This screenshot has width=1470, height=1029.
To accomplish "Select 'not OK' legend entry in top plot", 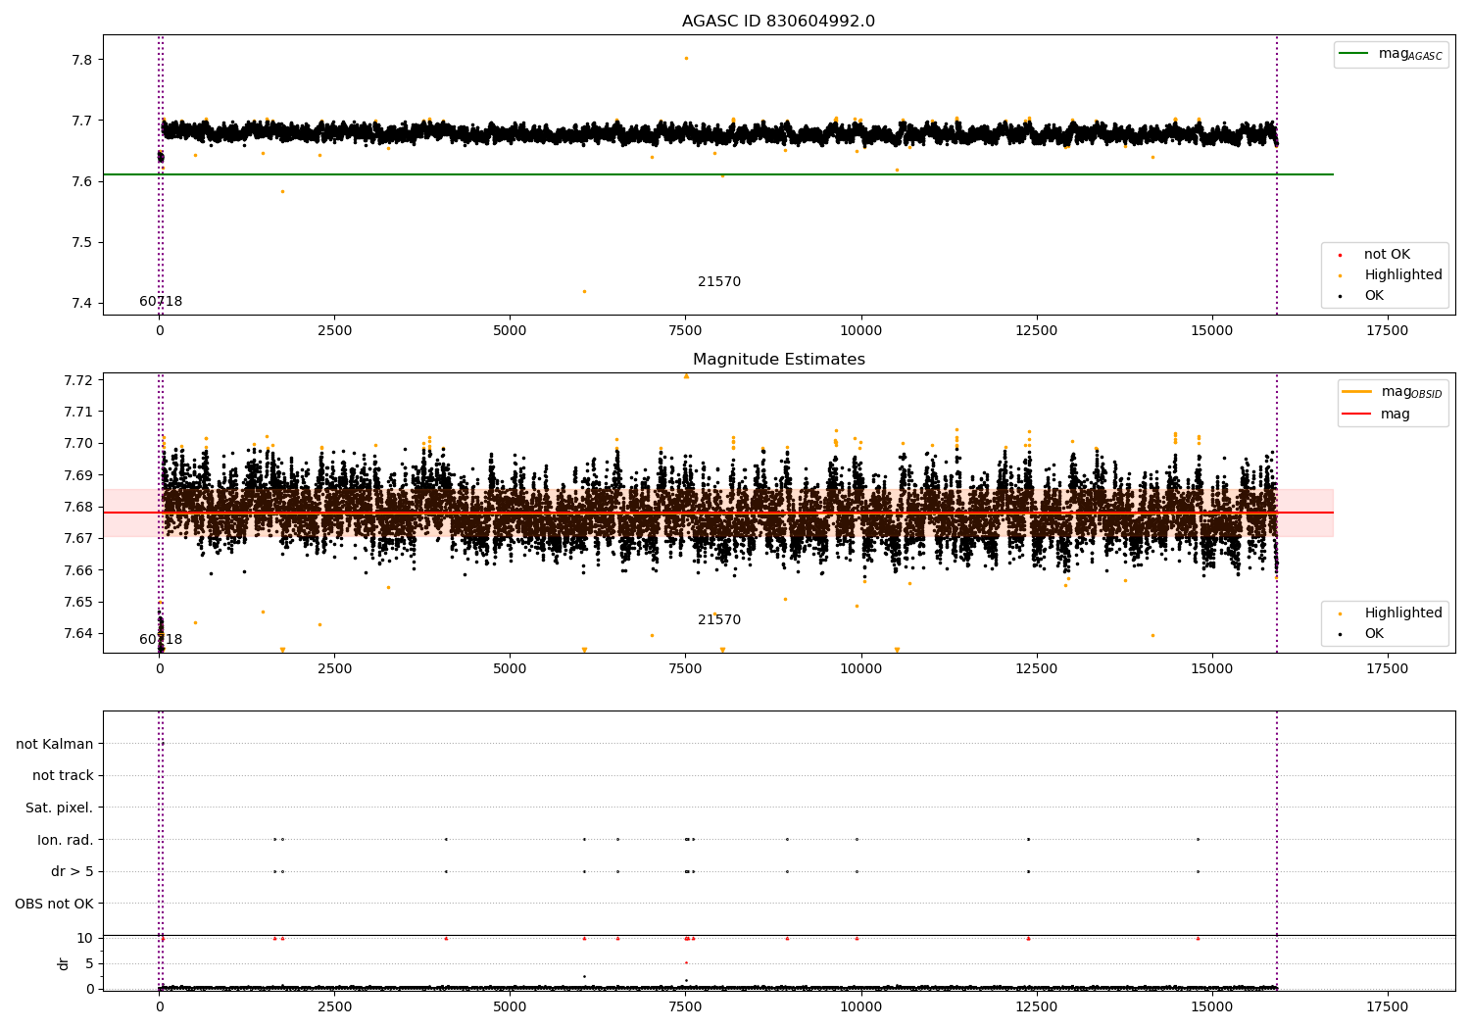I will tap(1387, 255).
